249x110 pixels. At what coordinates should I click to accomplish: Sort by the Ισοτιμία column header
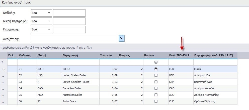tap(106, 55)
